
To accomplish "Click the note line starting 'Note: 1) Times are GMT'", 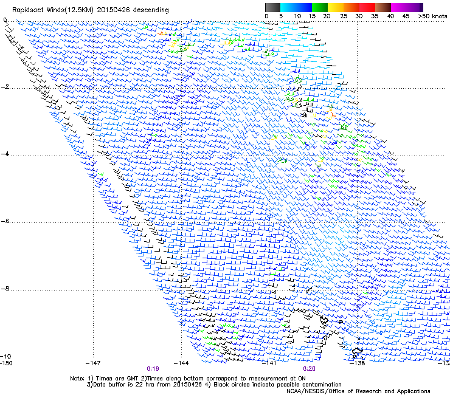I will pos(188,379).
